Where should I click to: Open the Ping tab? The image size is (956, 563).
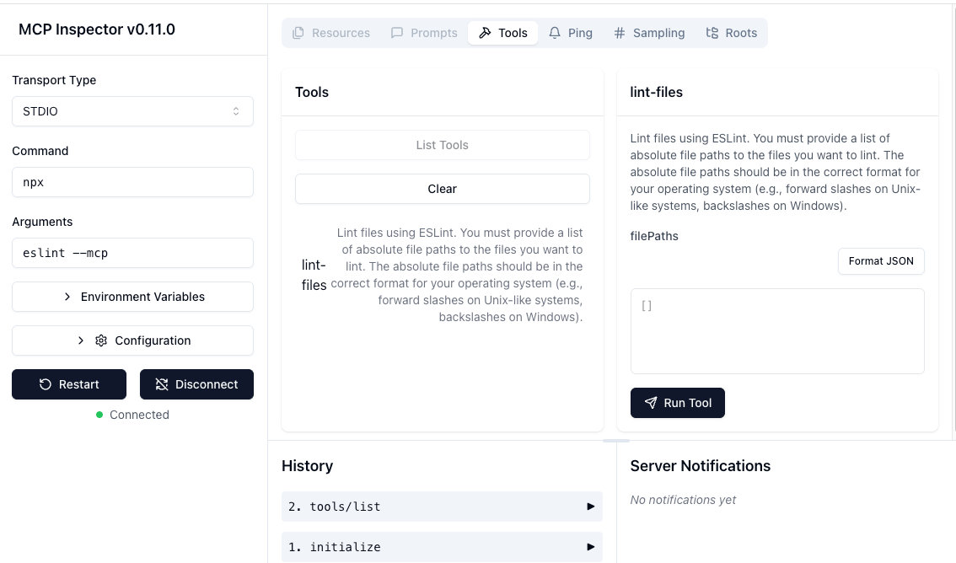[571, 33]
